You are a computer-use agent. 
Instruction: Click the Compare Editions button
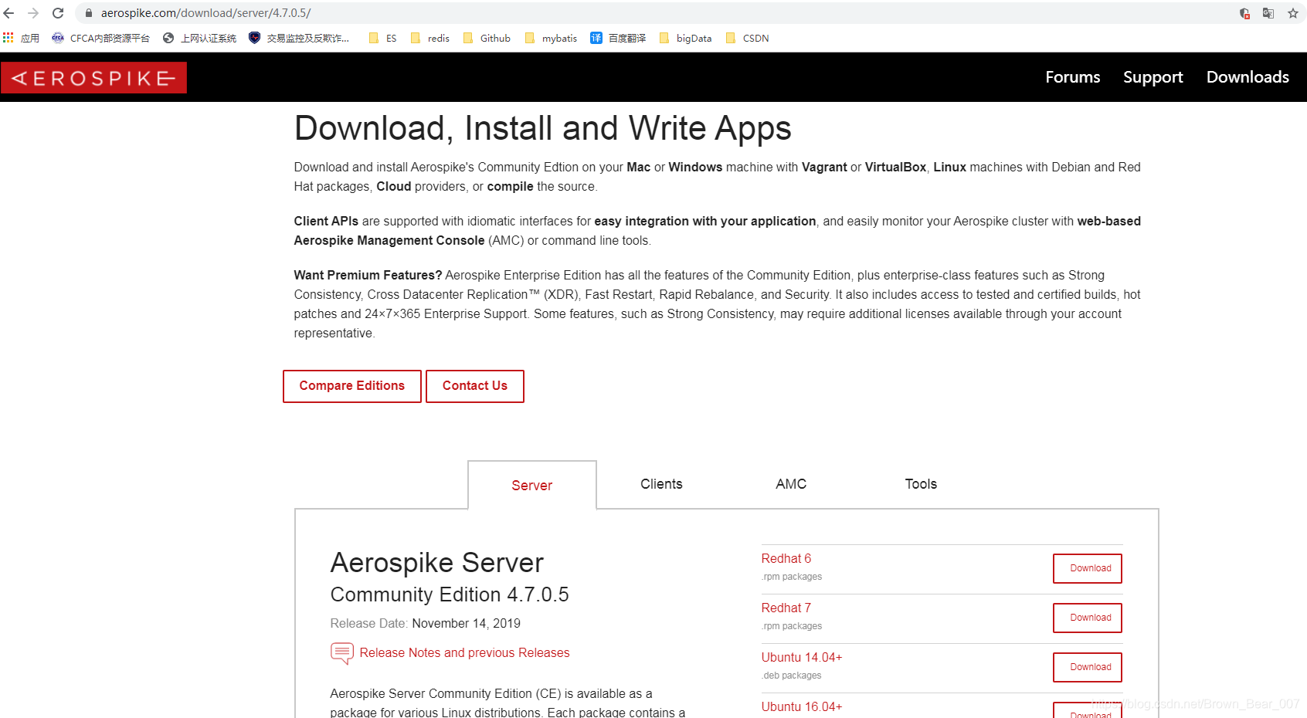coord(352,386)
